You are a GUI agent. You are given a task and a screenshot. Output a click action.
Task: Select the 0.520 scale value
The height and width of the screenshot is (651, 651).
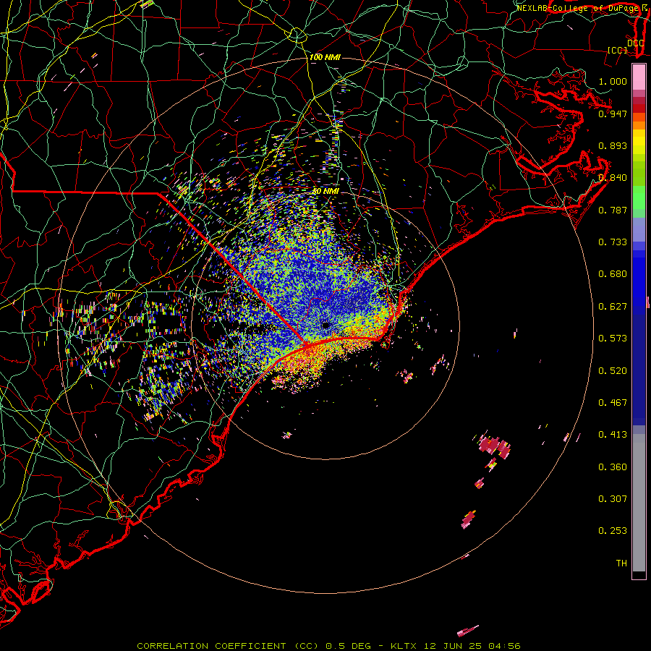pyautogui.click(x=613, y=370)
